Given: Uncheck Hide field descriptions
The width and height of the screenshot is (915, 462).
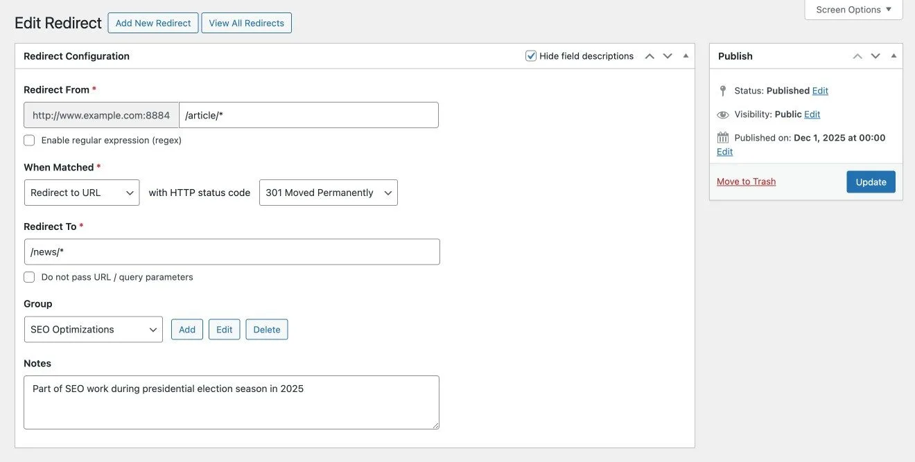Looking at the screenshot, I should (531, 56).
